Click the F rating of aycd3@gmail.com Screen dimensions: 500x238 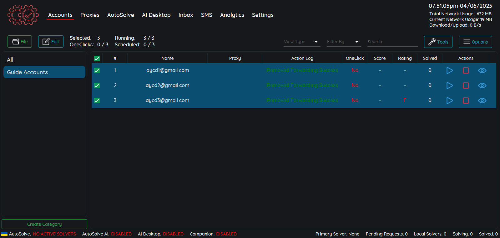pyautogui.click(x=405, y=101)
